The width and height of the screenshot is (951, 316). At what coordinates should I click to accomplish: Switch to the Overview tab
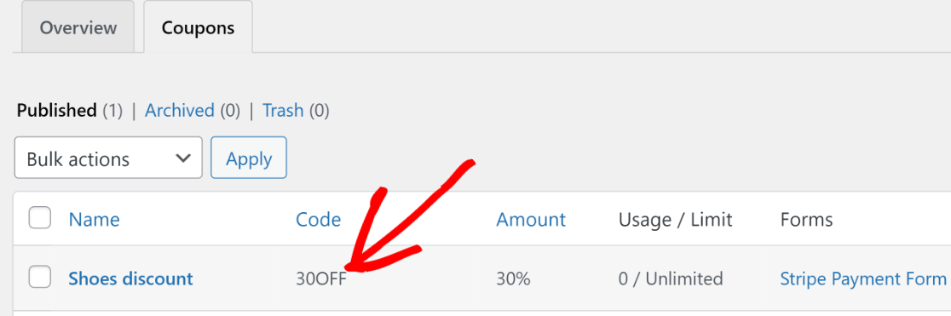click(78, 27)
